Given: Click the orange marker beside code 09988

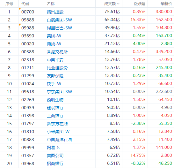Looking at the screenshot, I should 20,25.
